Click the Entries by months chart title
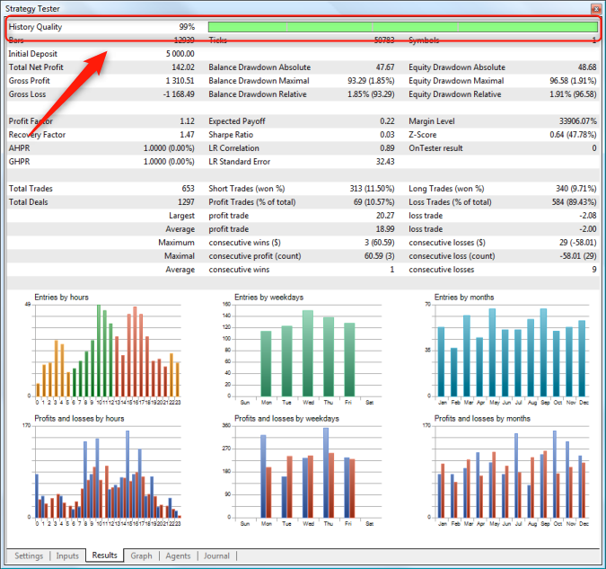606x569 pixels. pyautogui.click(x=464, y=298)
